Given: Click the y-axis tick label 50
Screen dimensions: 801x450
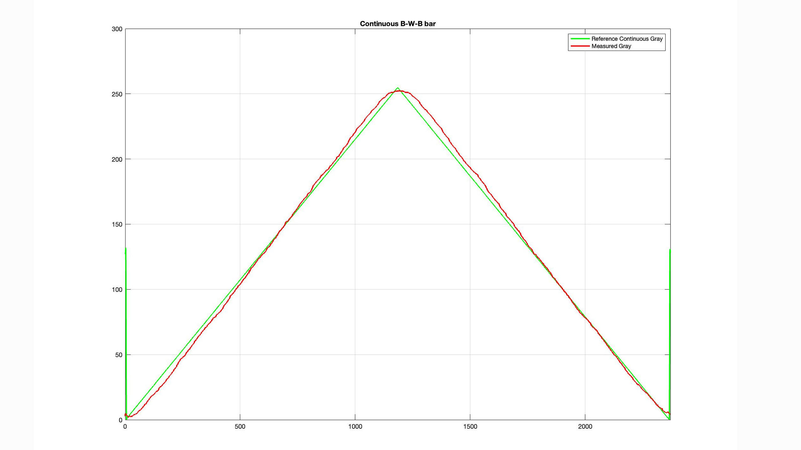Looking at the screenshot, I should tap(119, 355).
